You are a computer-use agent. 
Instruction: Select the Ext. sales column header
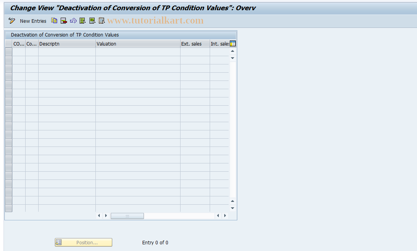coord(195,44)
